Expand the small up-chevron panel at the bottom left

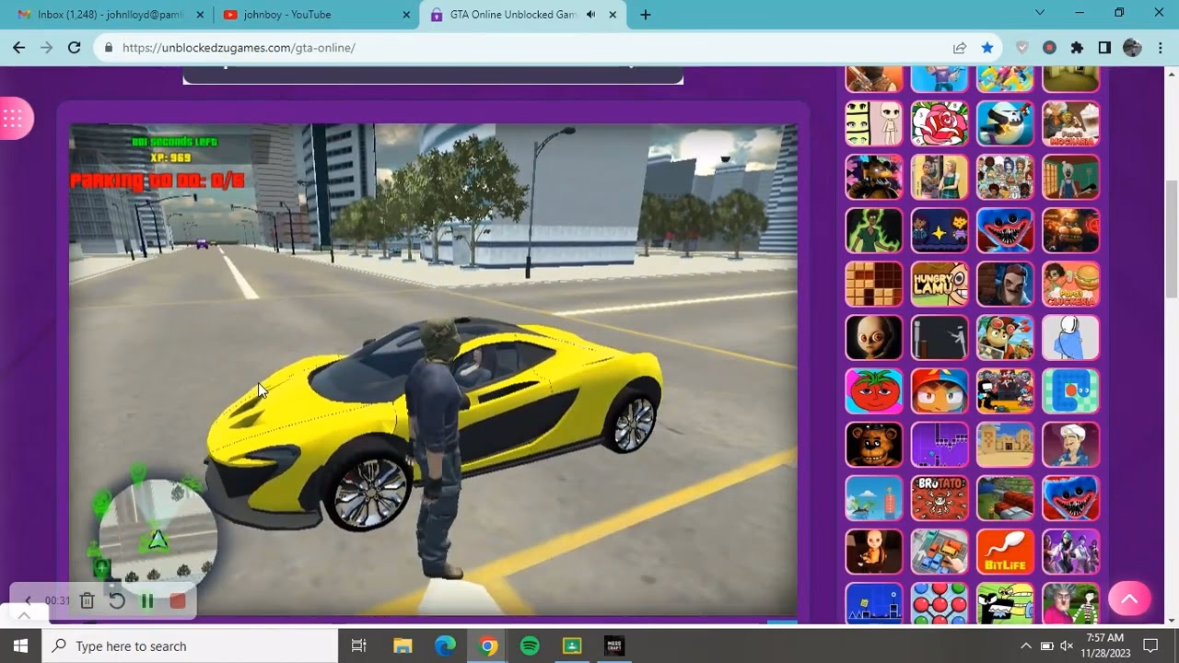(24, 616)
